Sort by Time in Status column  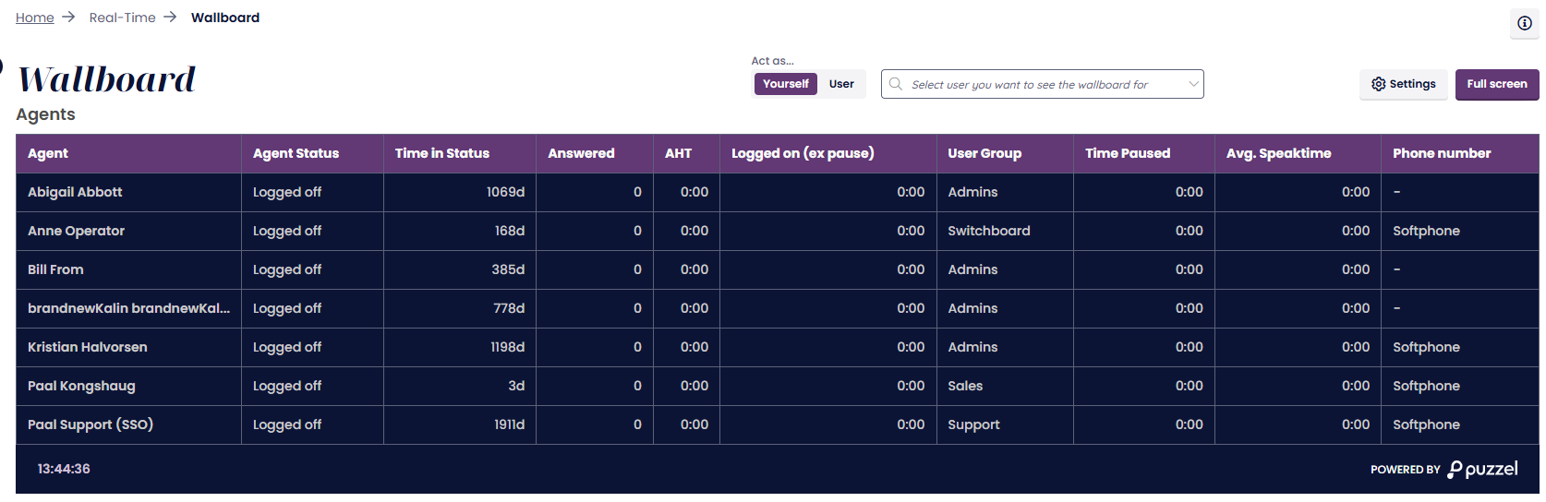pyautogui.click(x=441, y=153)
